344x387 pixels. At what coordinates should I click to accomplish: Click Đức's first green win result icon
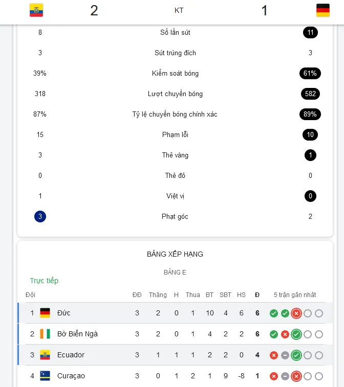273,313
